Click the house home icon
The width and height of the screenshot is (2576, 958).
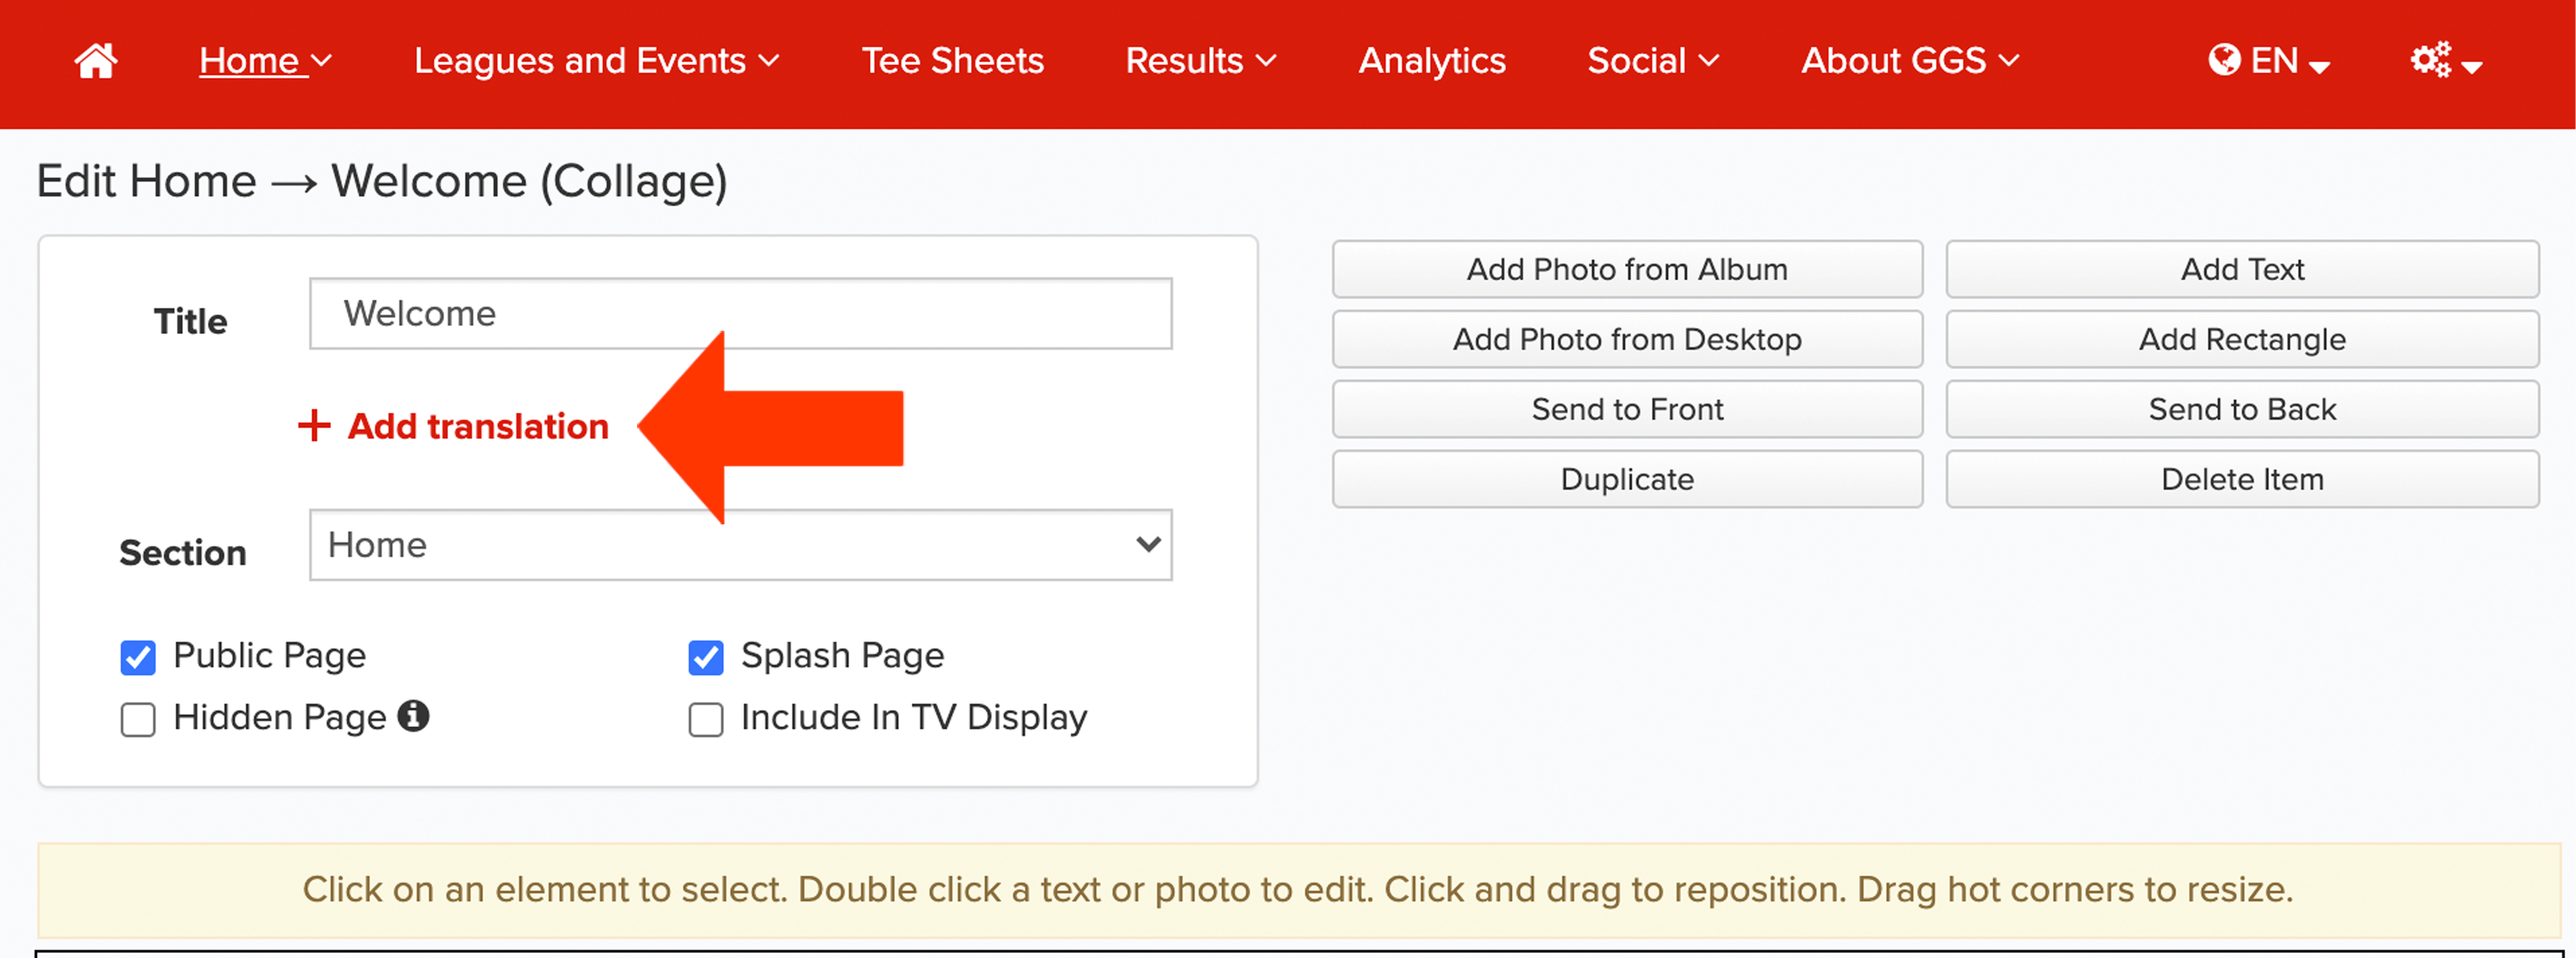pyautogui.click(x=96, y=61)
